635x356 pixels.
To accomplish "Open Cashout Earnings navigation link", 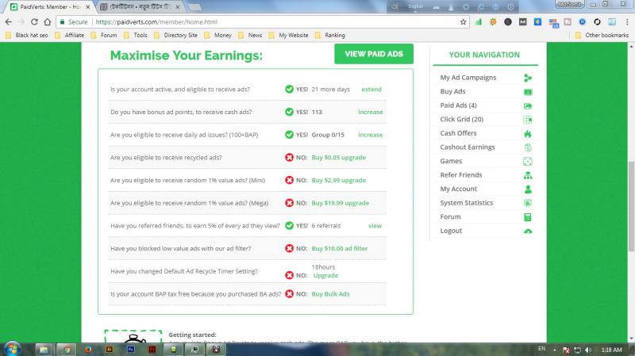I will coord(468,147).
